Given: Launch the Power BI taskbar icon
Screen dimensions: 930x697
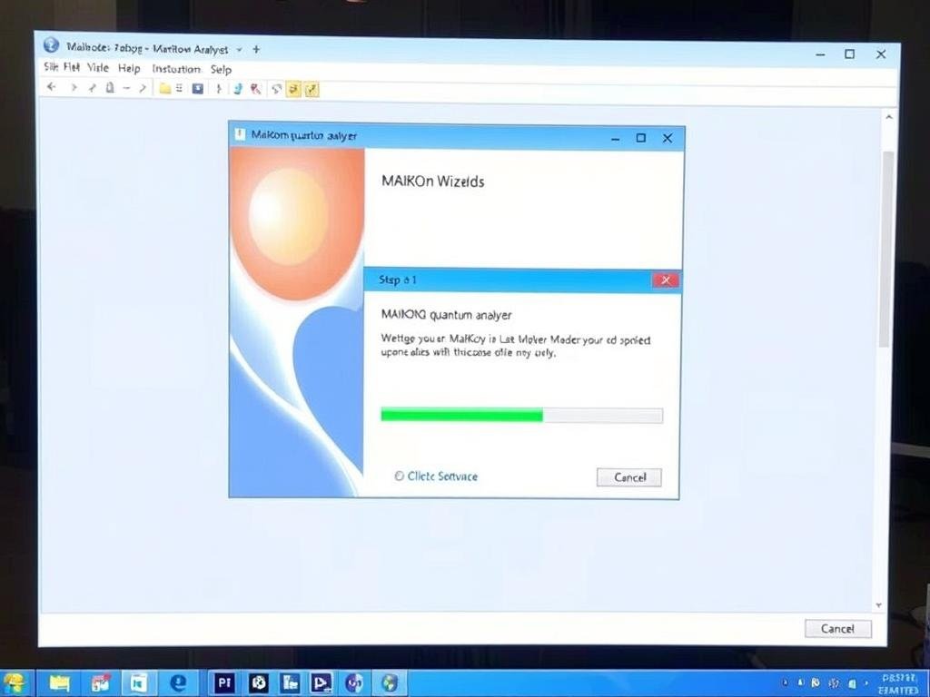Looking at the screenshot, I should pyautogui.click(x=224, y=683).
